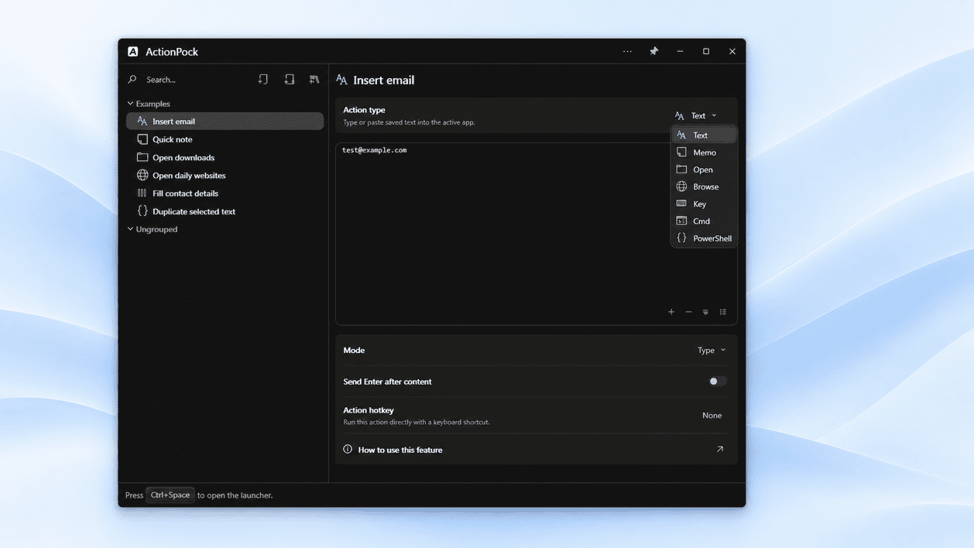Pin the ActionPock window on top
974x548 pixels.
point(653,52)
